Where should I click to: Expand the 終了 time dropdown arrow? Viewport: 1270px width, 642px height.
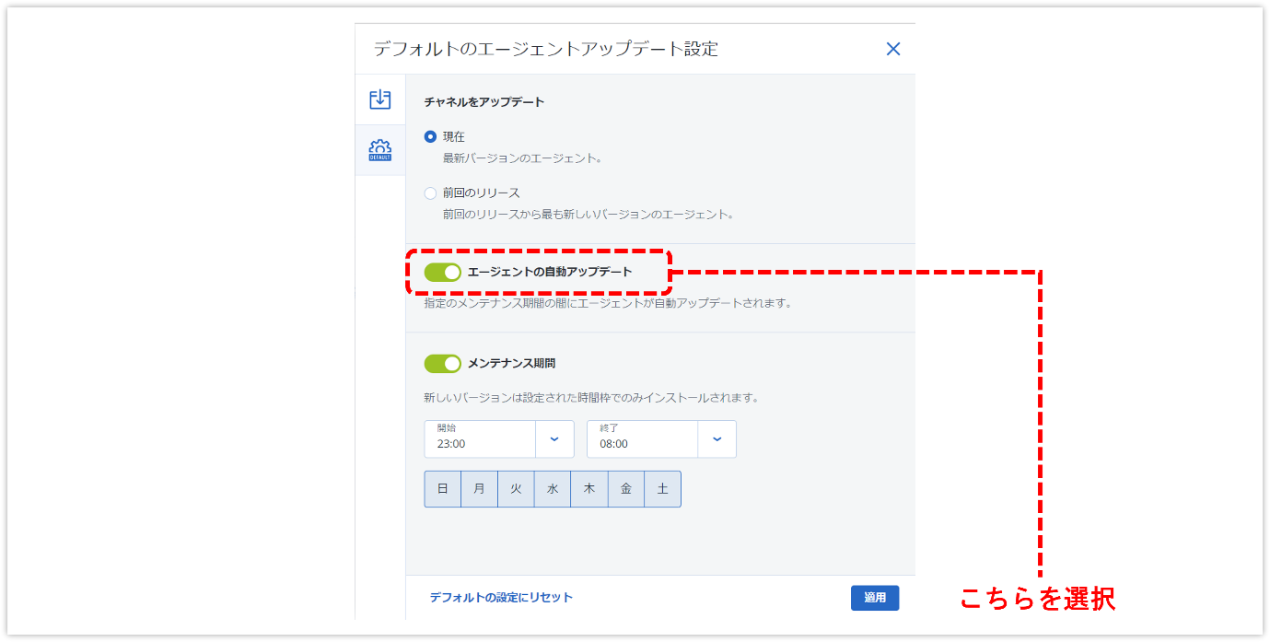point(717,439)
